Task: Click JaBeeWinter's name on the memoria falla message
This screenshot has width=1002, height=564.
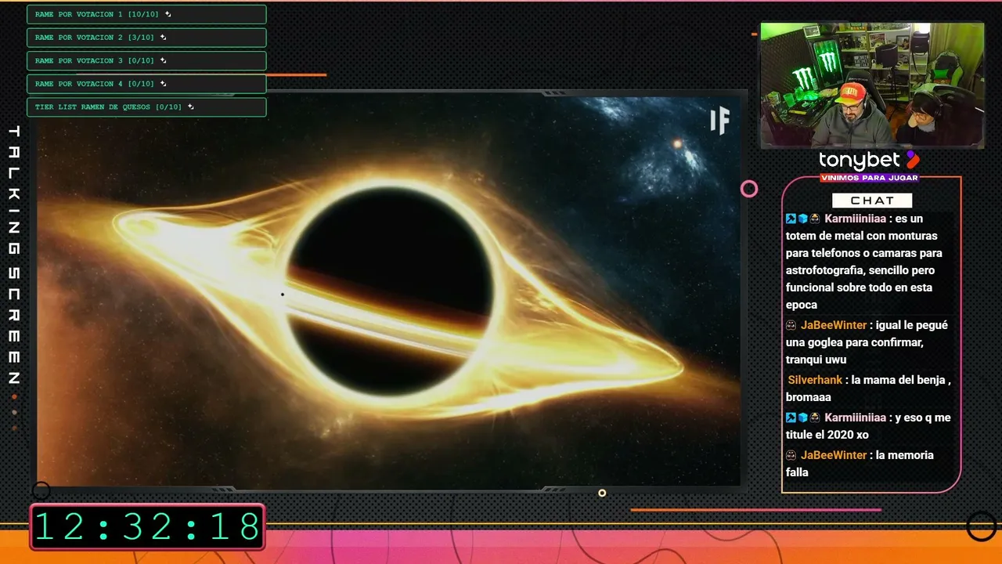Action: coord(834,455)
